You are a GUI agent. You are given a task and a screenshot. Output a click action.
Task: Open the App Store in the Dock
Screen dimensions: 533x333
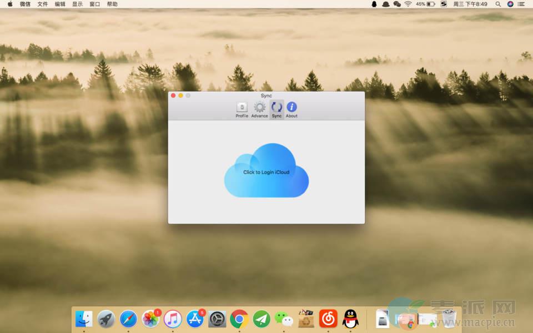click(195, 319)
